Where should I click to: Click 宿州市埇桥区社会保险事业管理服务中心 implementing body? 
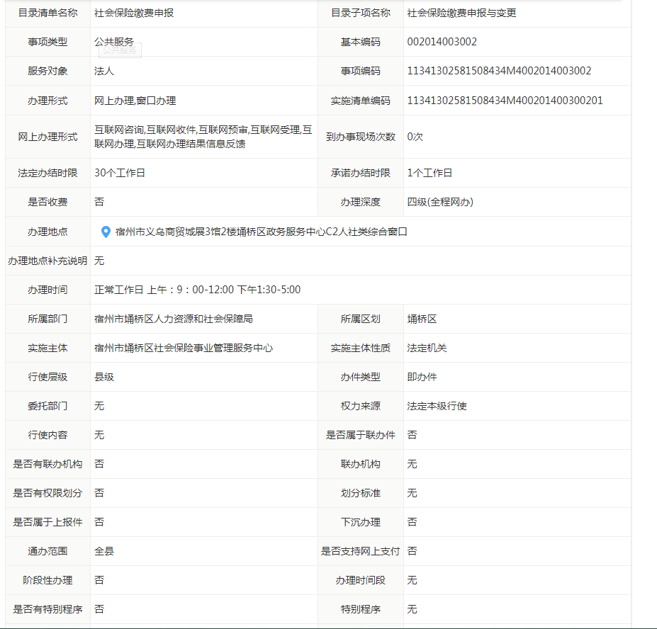[184, 348]
